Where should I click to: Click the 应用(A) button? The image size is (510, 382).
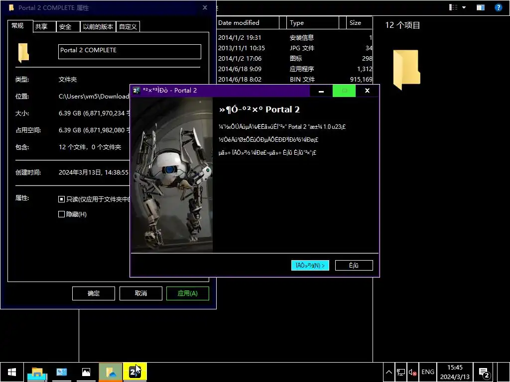[188, 293]
